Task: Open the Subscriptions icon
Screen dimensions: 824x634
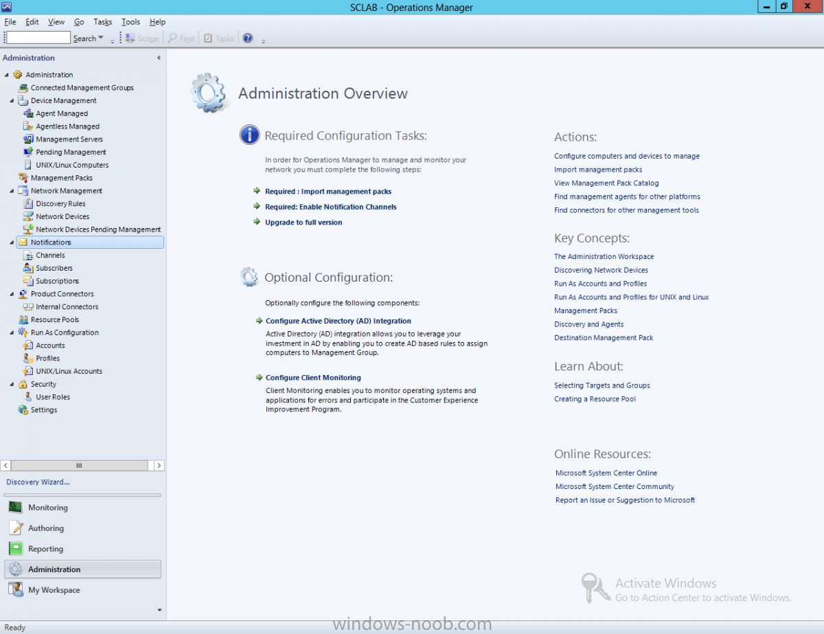Action: (28, 281)
